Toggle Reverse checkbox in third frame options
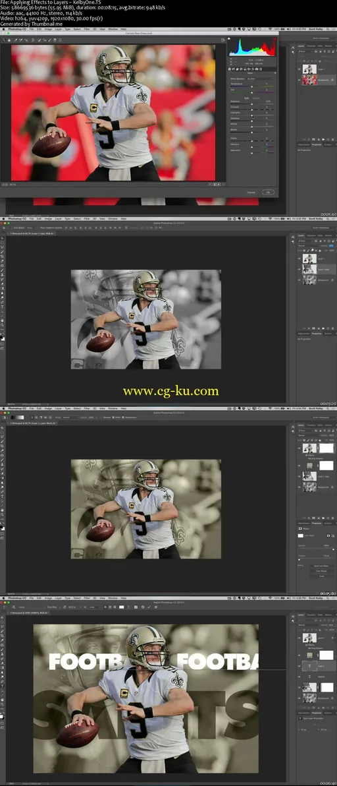337x786 pixels. pos(102,417)
